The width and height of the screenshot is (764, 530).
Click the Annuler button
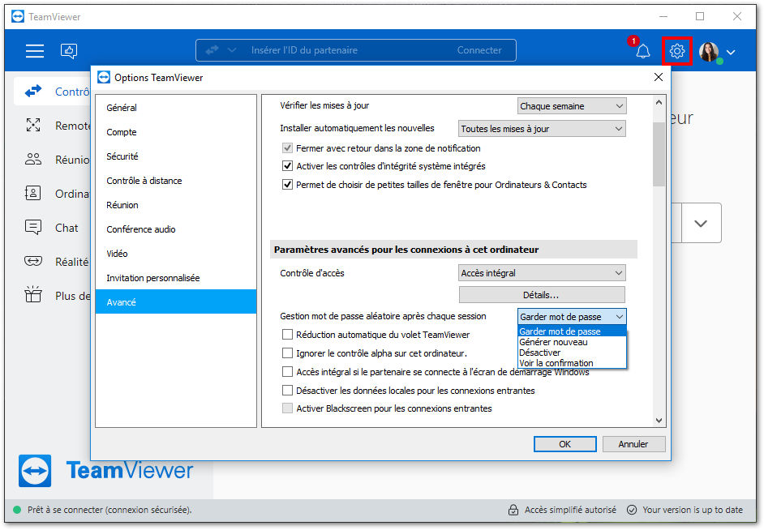(633, 444)
